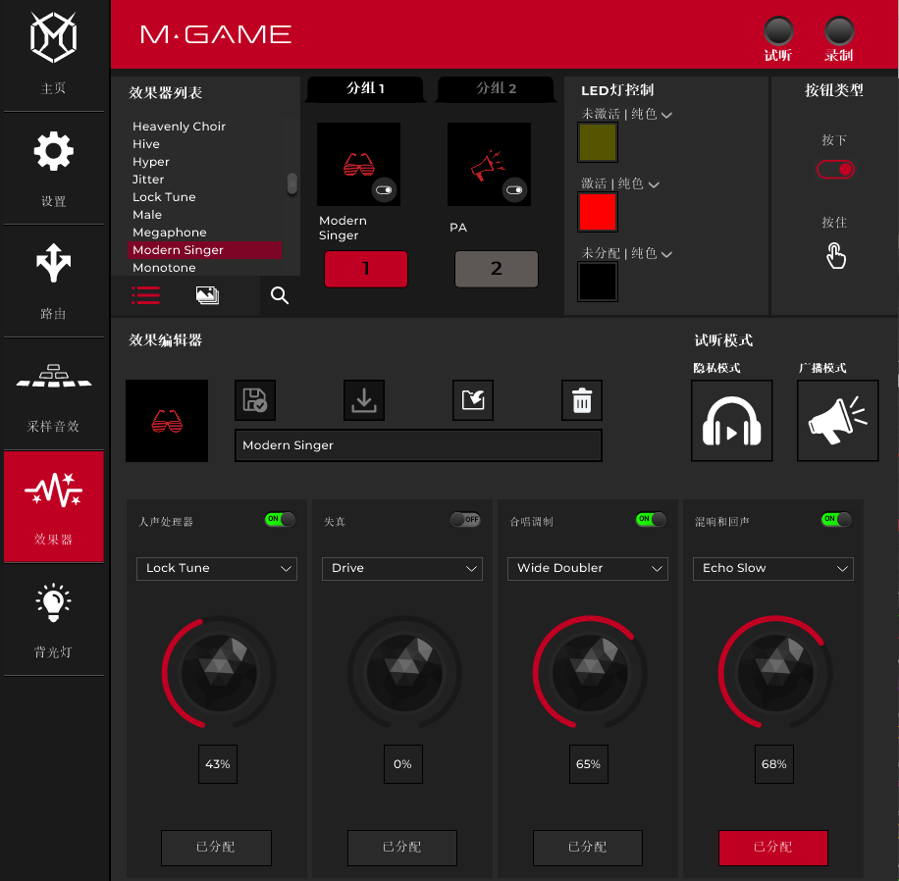Image resolution: width=899 pixels, height=881 pixels.
Task: Click the red active LED color swatch
Action: tap(598, 212)
